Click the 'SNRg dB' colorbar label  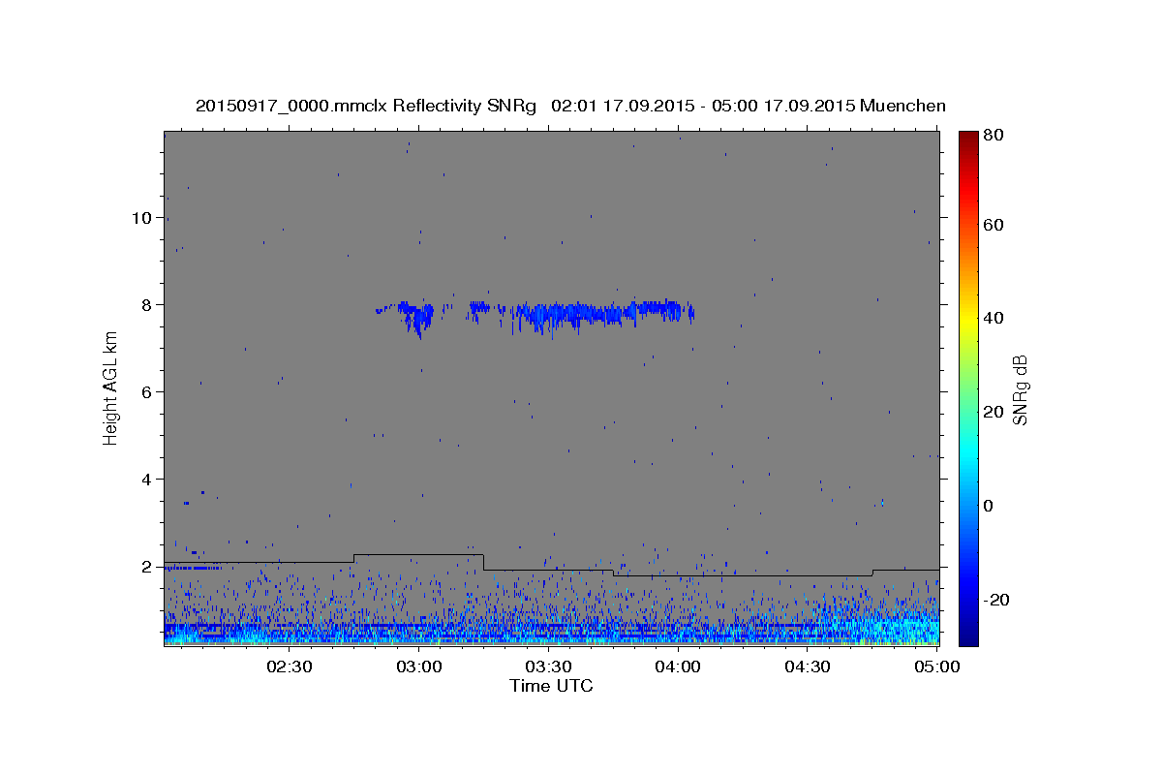click(1020, 389)
